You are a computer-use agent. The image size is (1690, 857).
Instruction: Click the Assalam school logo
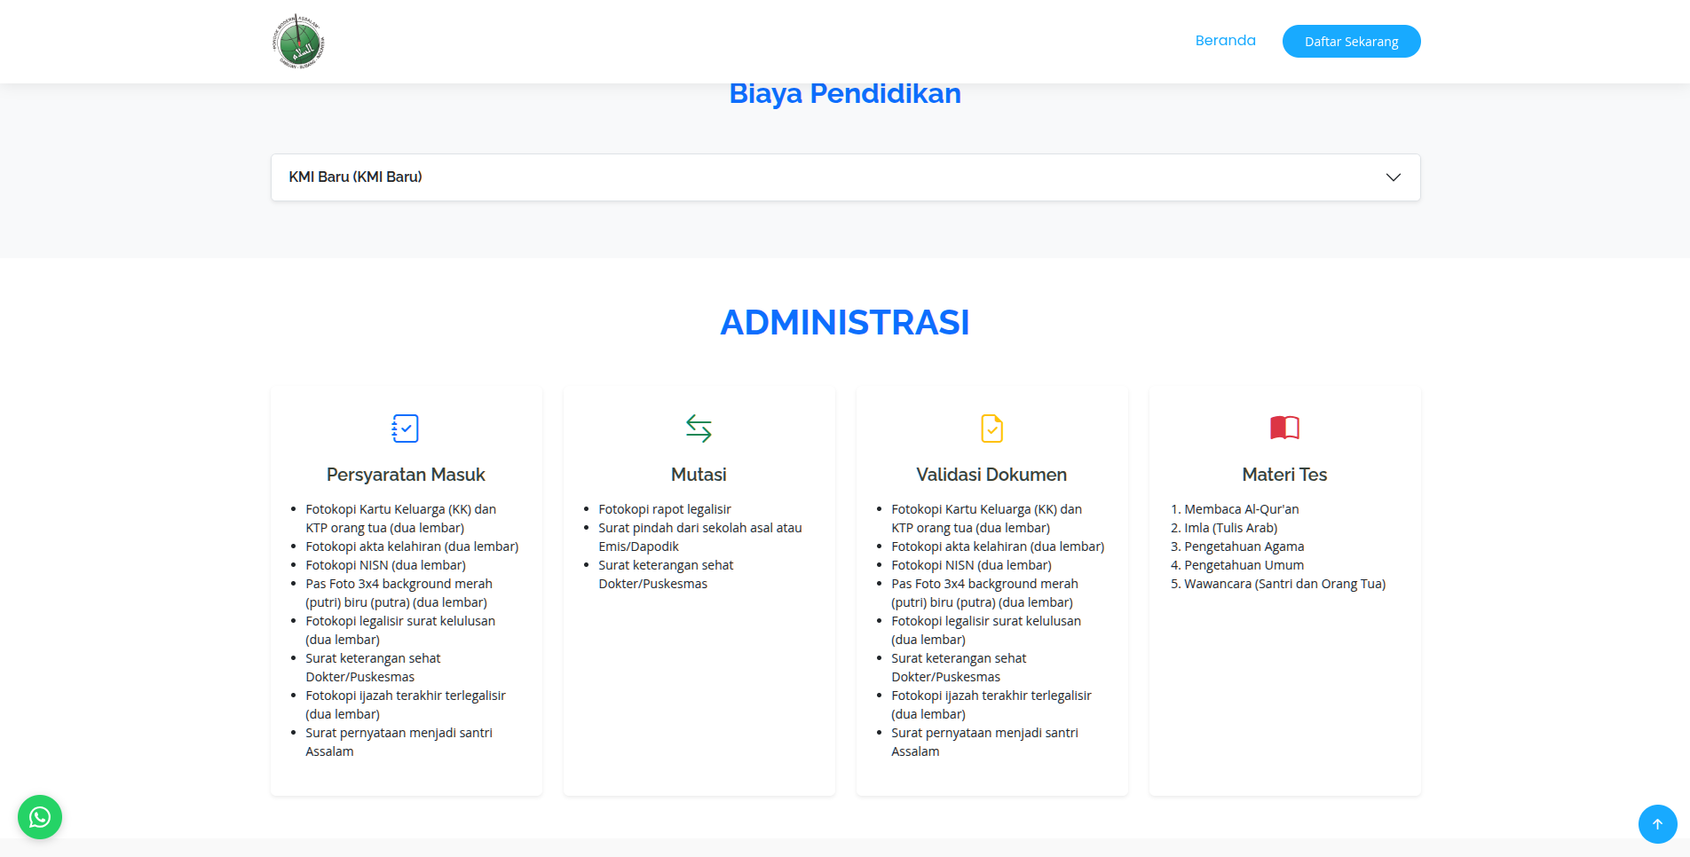pyautogui.click(x=299, y=42)
